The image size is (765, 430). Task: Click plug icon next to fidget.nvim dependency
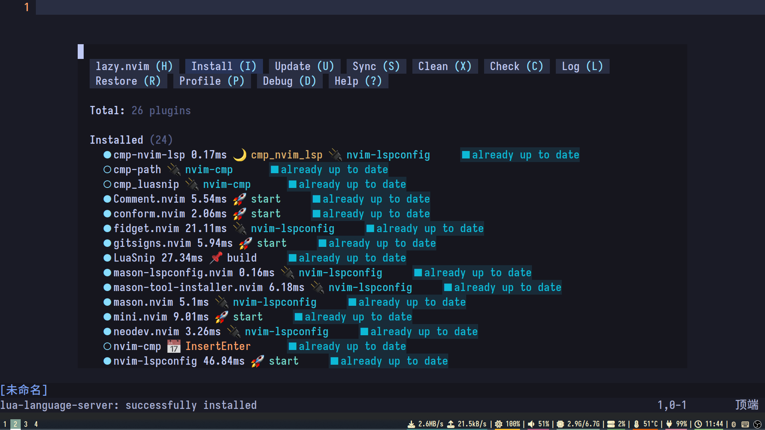[239, 229]
